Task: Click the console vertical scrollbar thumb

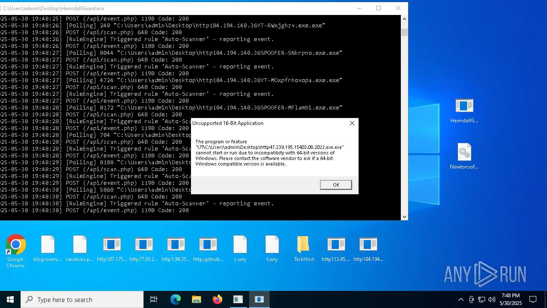Action: pos(404,32)
